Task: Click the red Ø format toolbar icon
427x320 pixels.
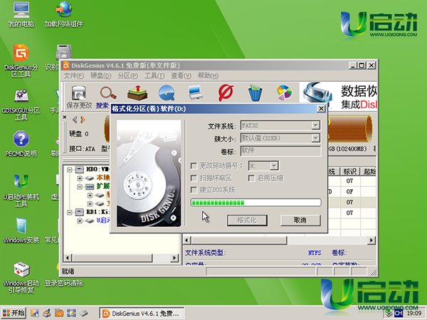Action: coord(226,92)
